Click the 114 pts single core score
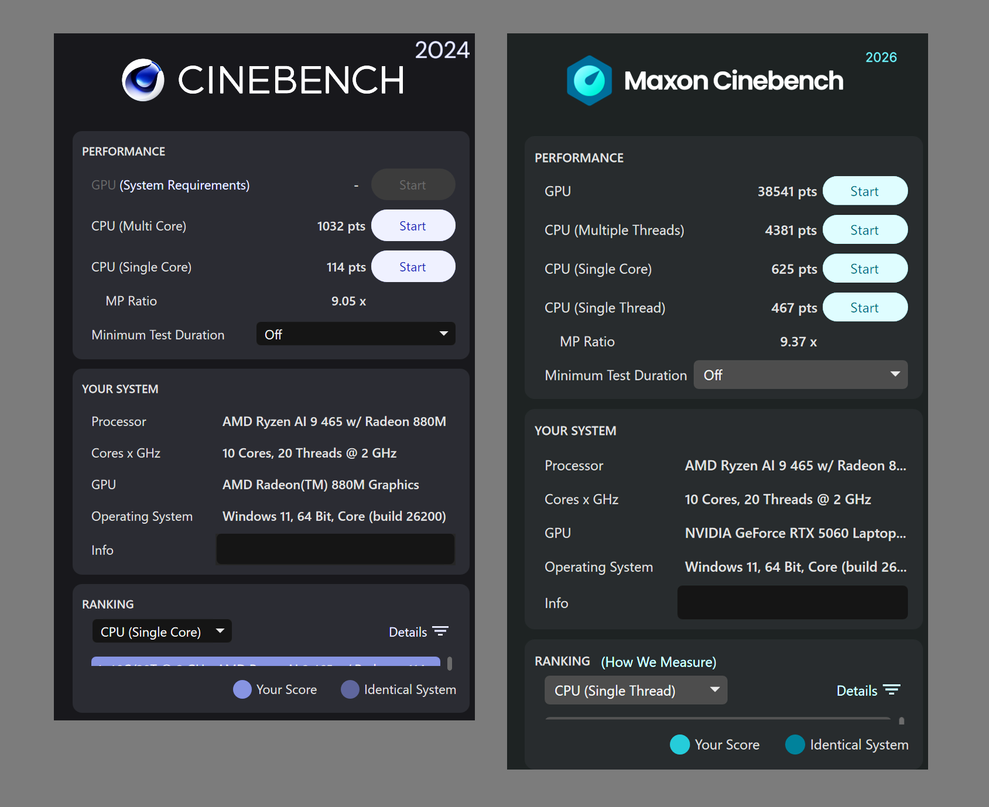This screenshot has height=807, width=989. pyautogui.click(x=346, y=267)
